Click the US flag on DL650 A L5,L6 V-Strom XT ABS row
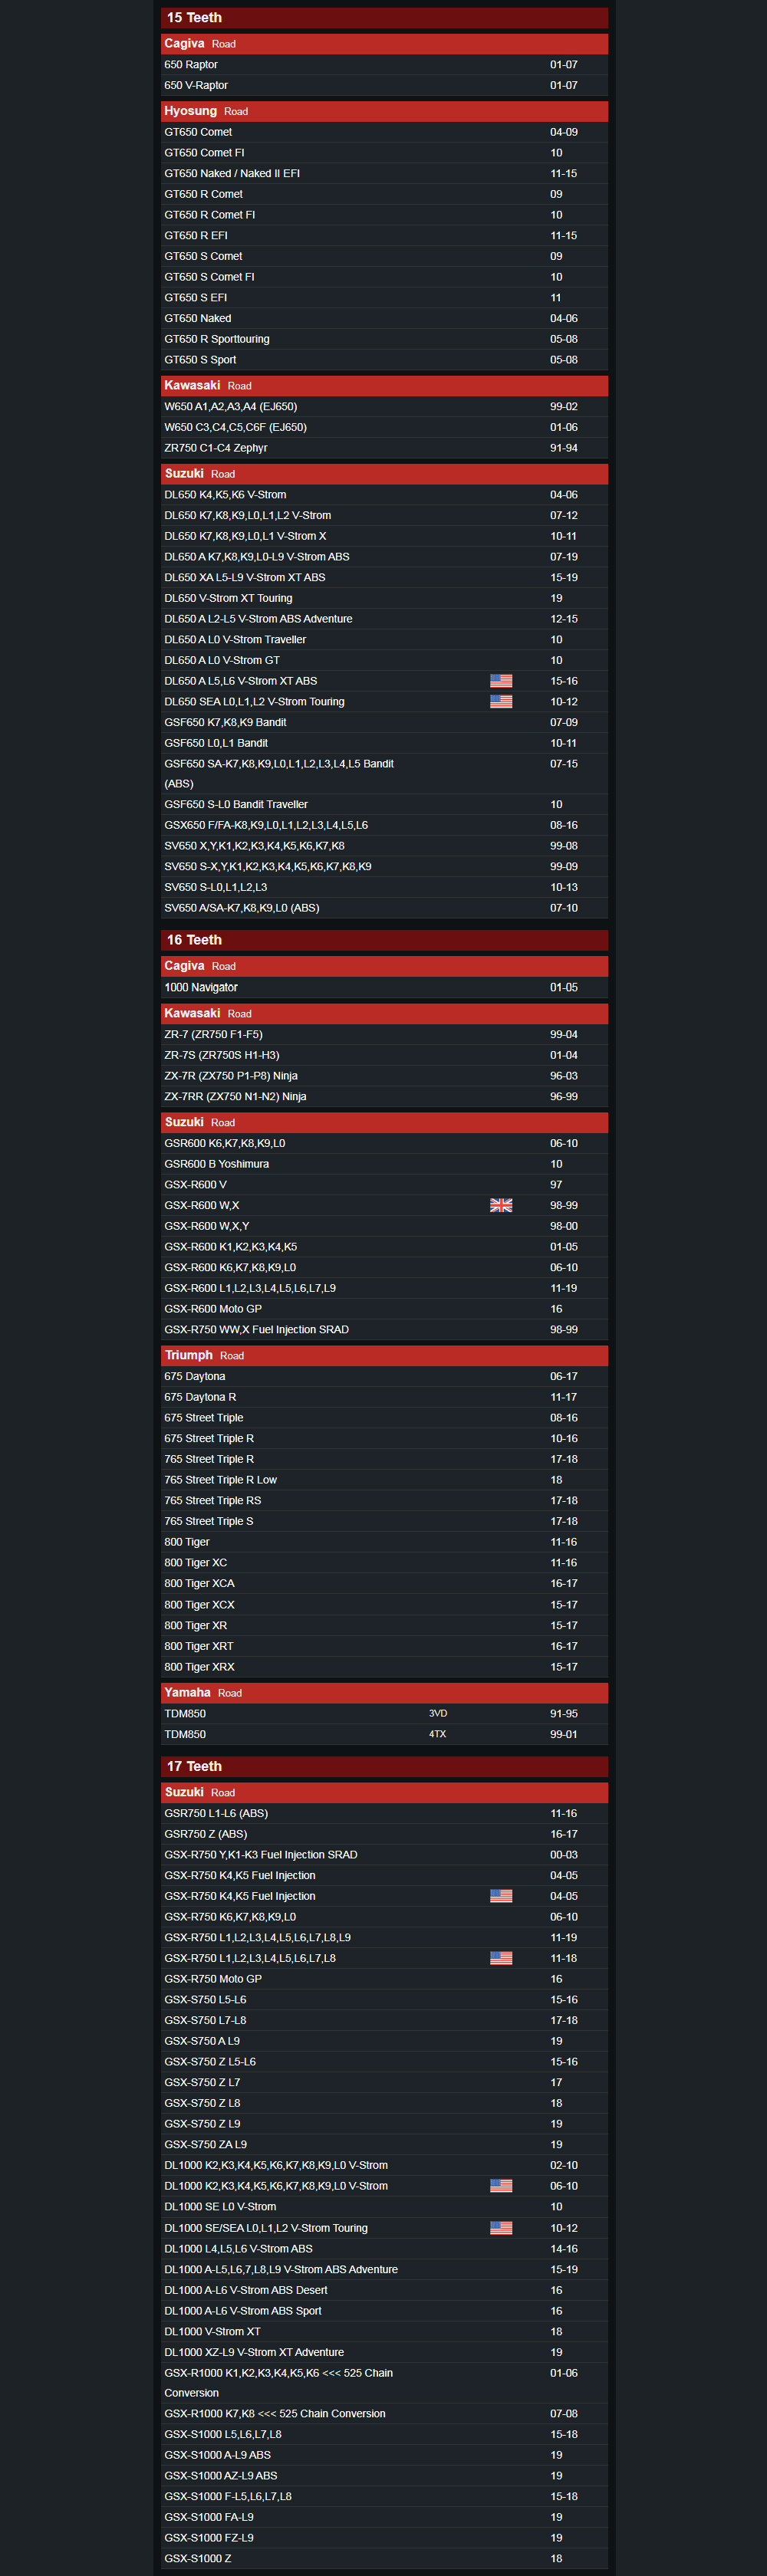Viewport: 767px width, 2576px height. (501, 681)
